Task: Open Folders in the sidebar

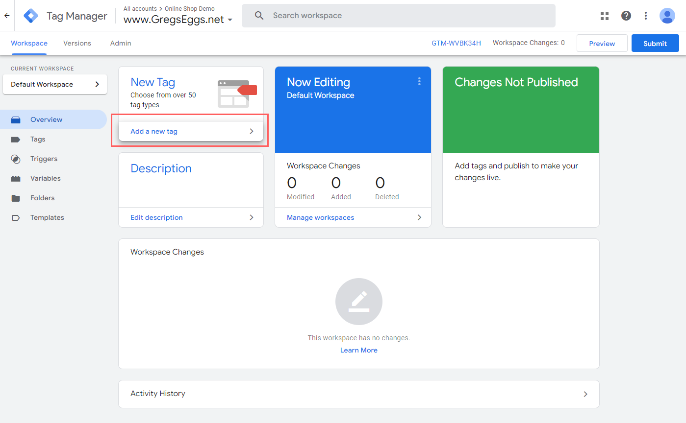Action: [x=53, y=198]
